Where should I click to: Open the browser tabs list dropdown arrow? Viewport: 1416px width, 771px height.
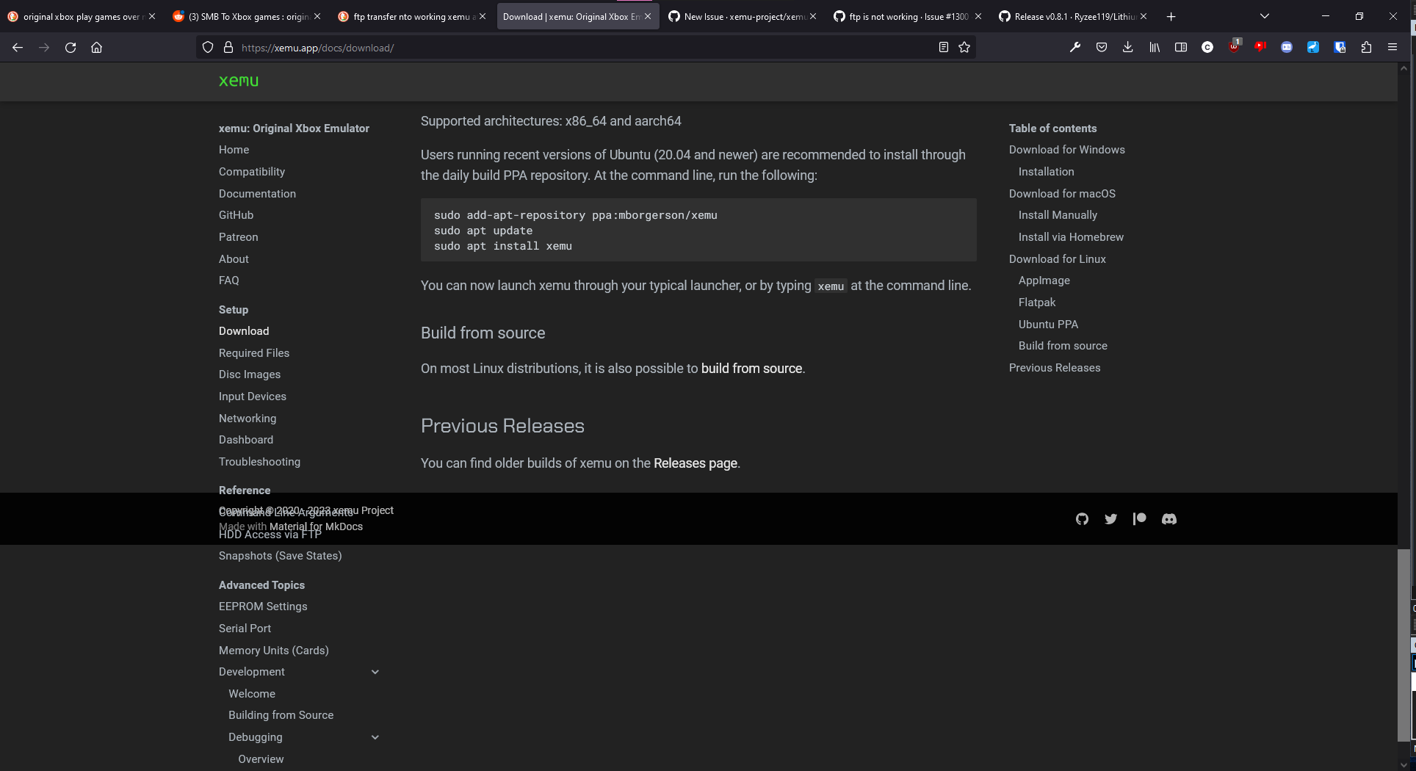(x=1264, y=15)
